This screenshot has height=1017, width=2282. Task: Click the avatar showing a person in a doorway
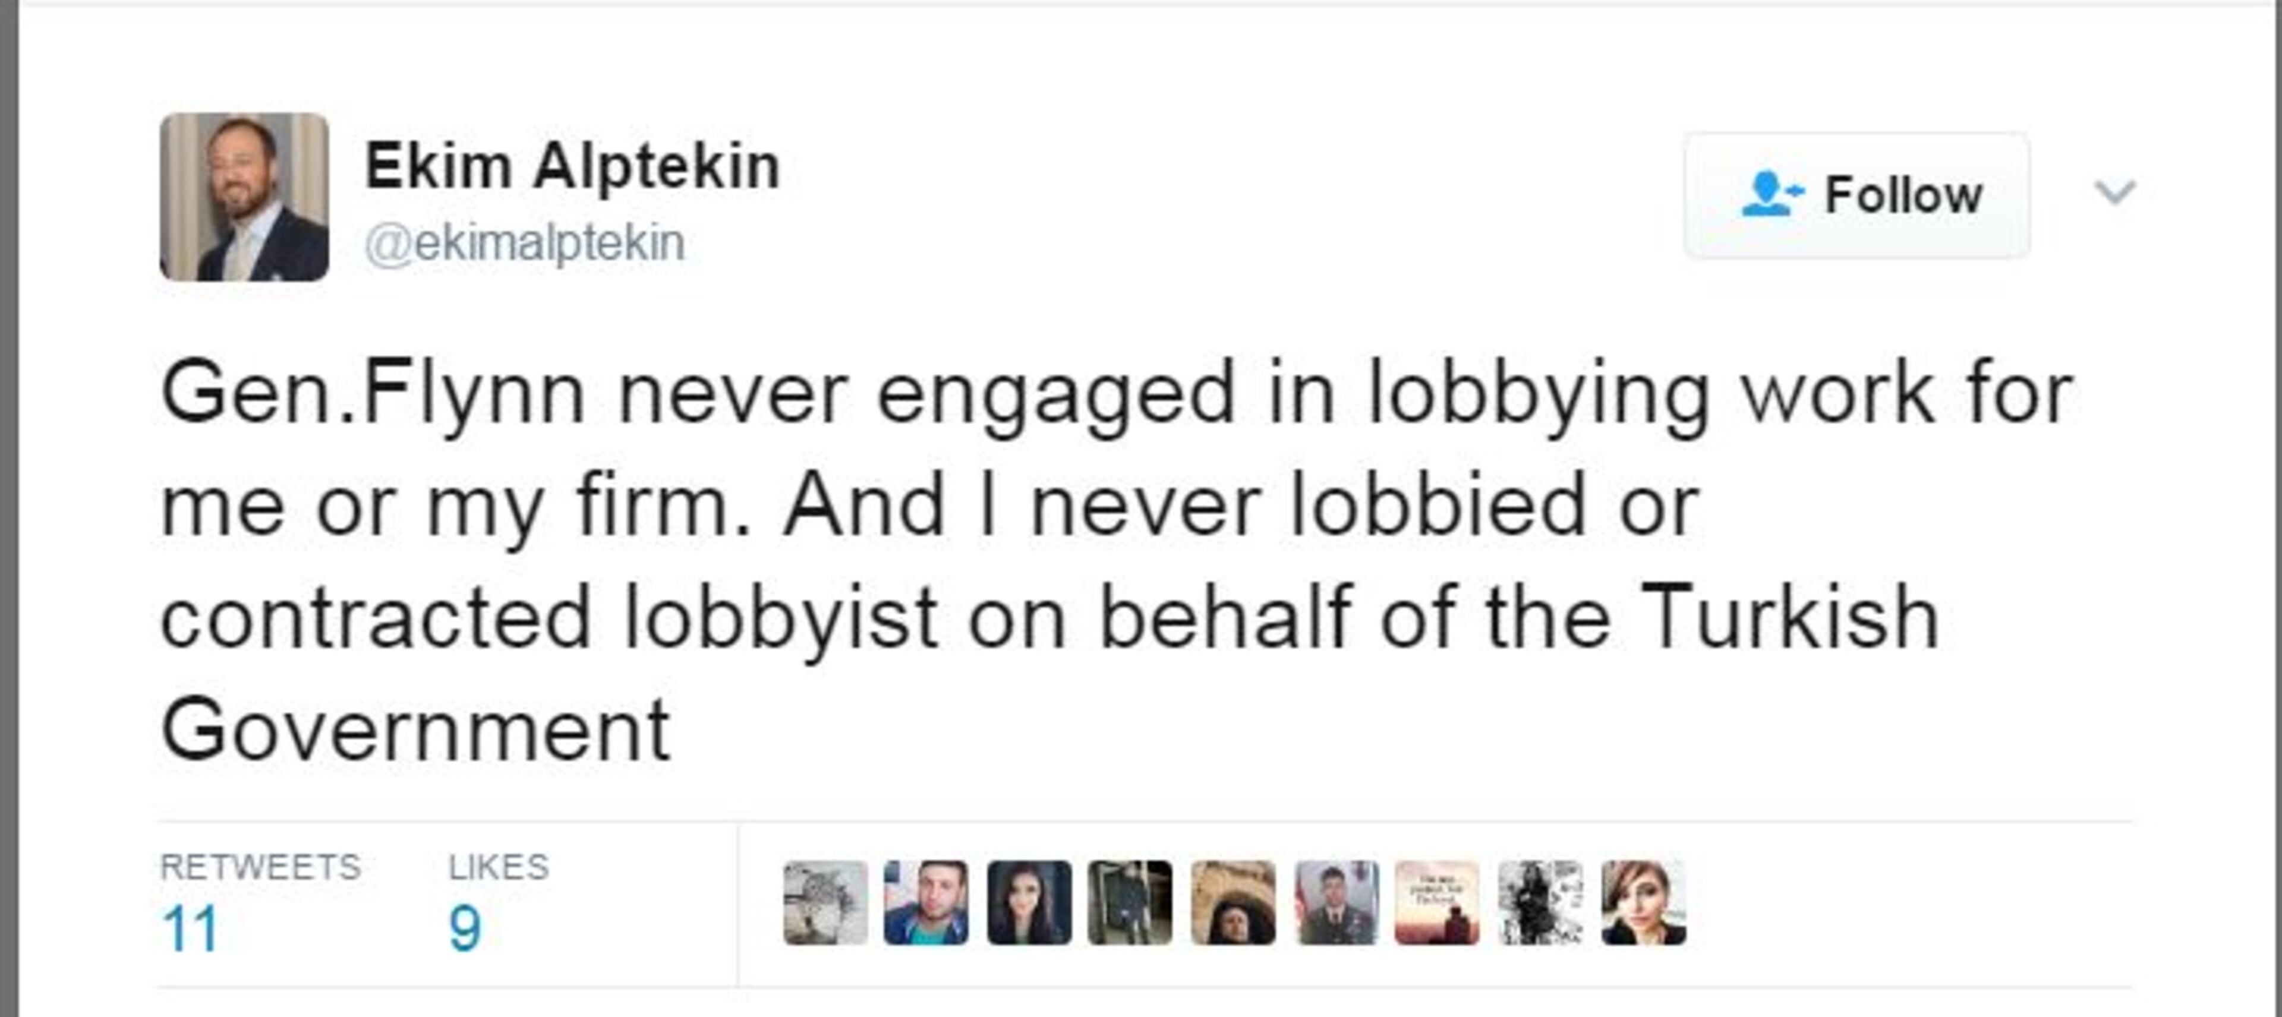pyautogui.click(x=1130, y=902)
